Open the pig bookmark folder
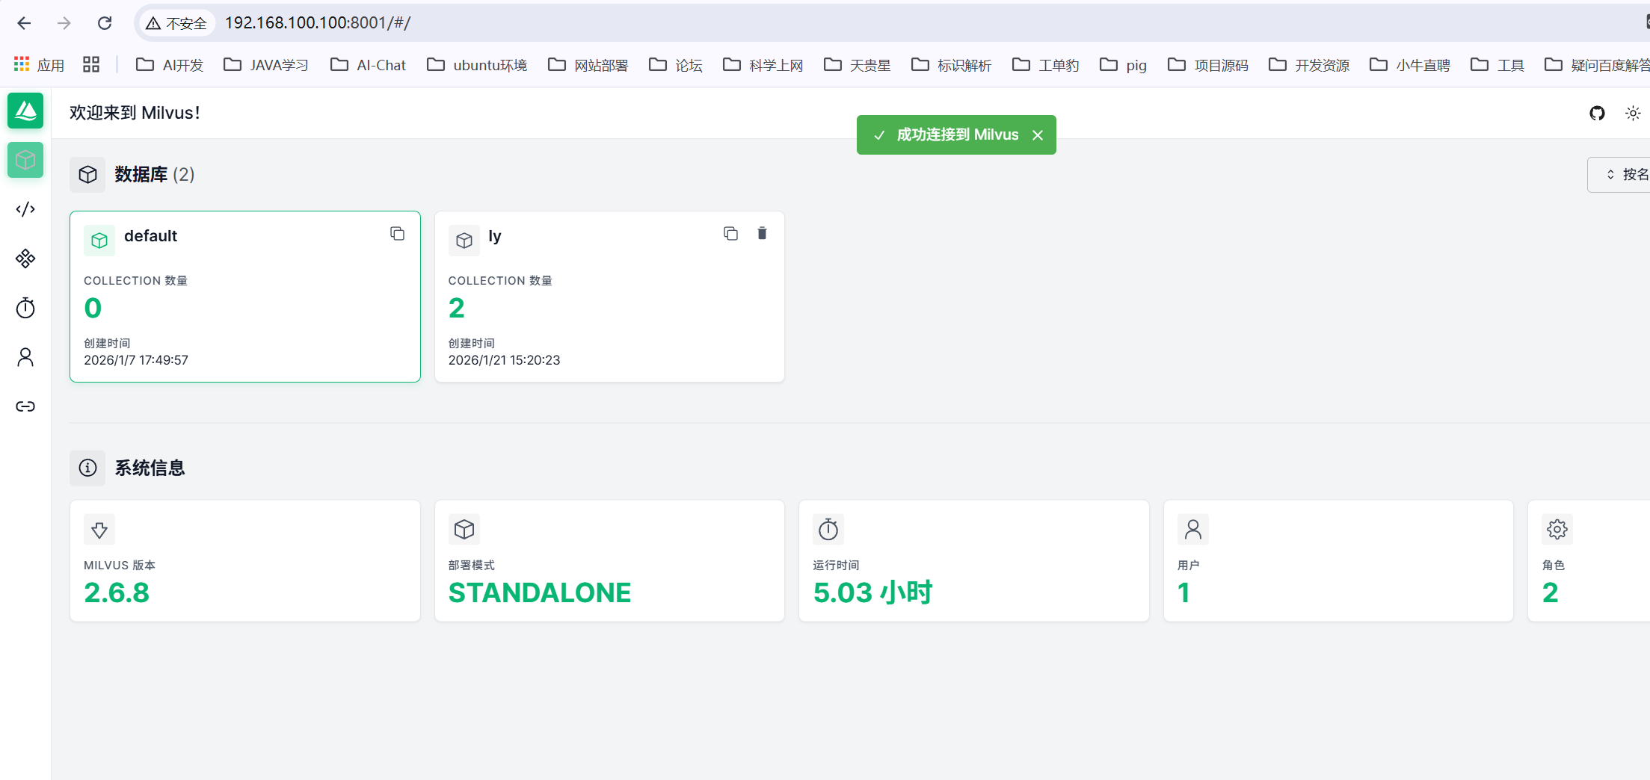Image resolution: width=1650 pixels, height=780 pixels. 1124,65
